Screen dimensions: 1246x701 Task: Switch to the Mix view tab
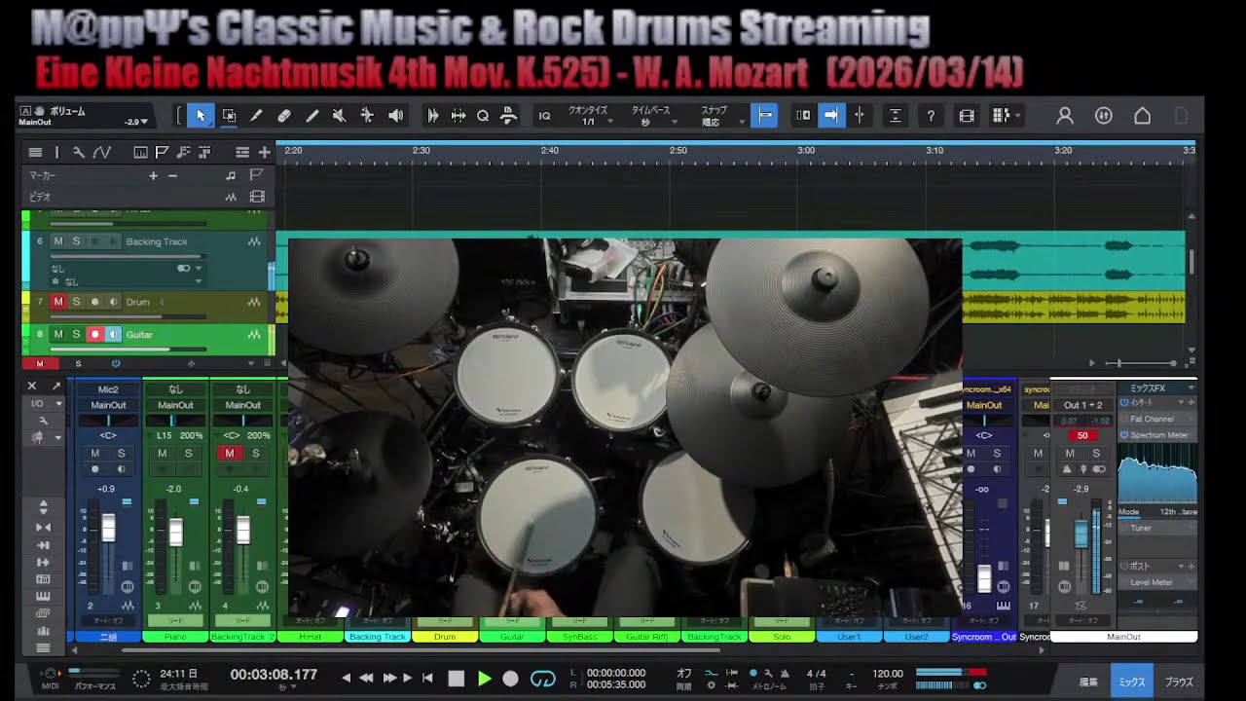1132,682
